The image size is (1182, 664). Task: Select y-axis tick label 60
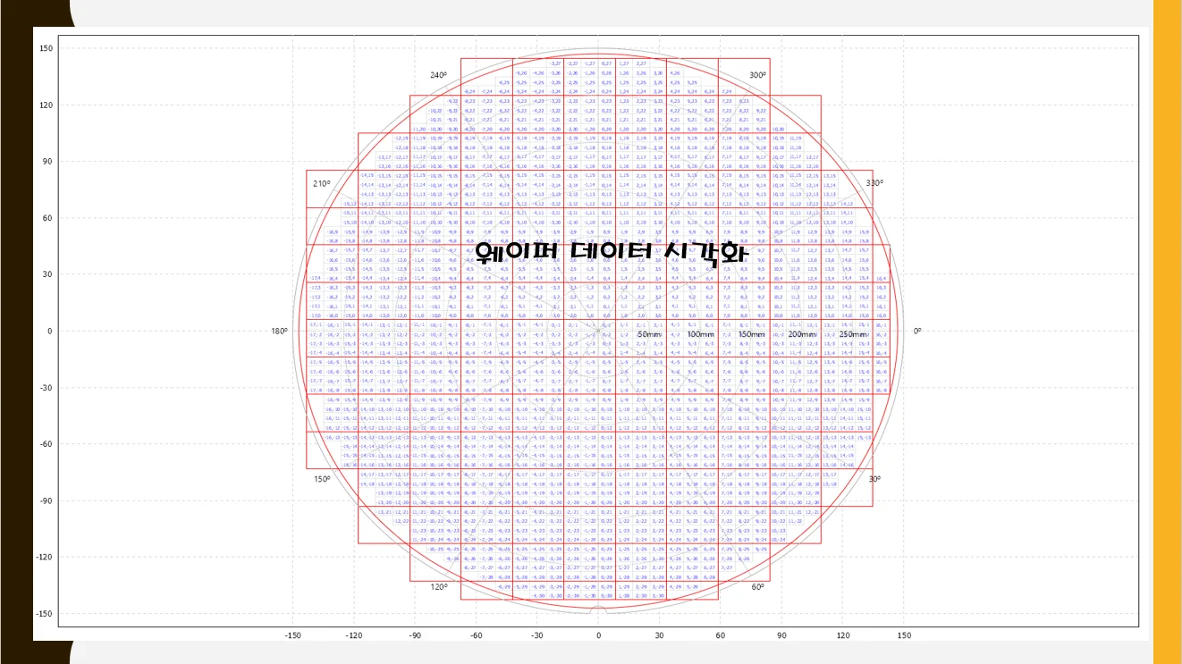pyautogui.click(x=49, y=218)
